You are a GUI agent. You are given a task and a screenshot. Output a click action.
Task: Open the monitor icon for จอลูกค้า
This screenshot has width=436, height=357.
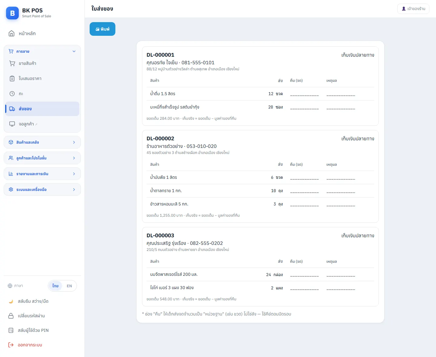12,124
